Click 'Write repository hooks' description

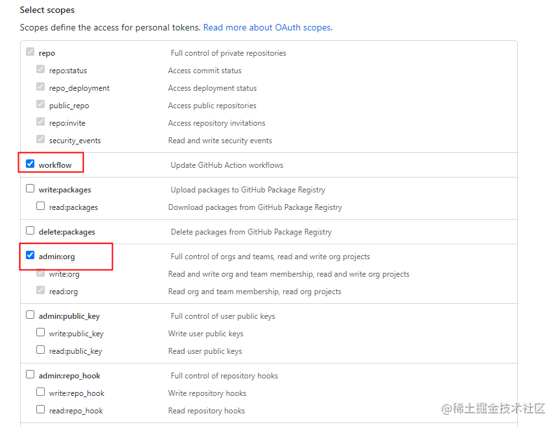pyautogui.click(x=207, y=393)
